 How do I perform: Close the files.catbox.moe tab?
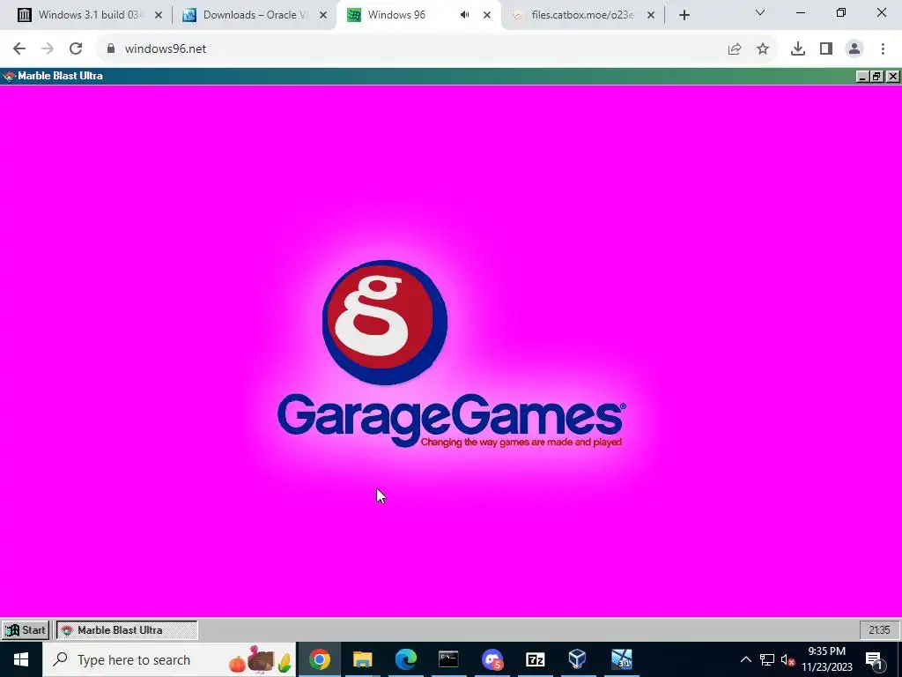click(651, 16)
